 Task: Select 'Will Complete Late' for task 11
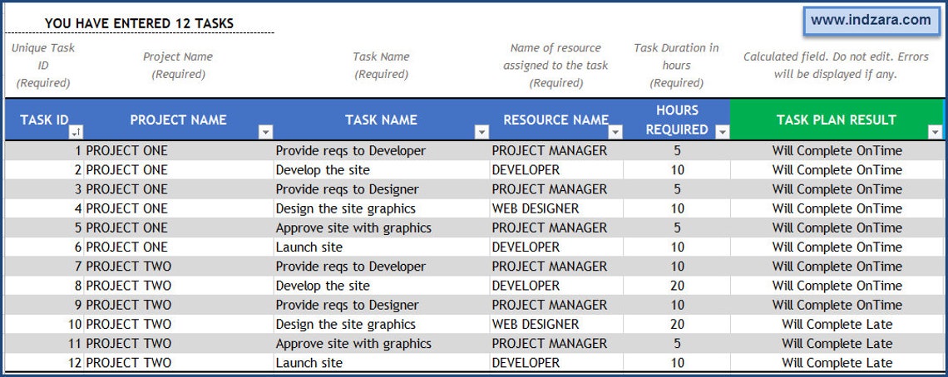pos(837,344)
